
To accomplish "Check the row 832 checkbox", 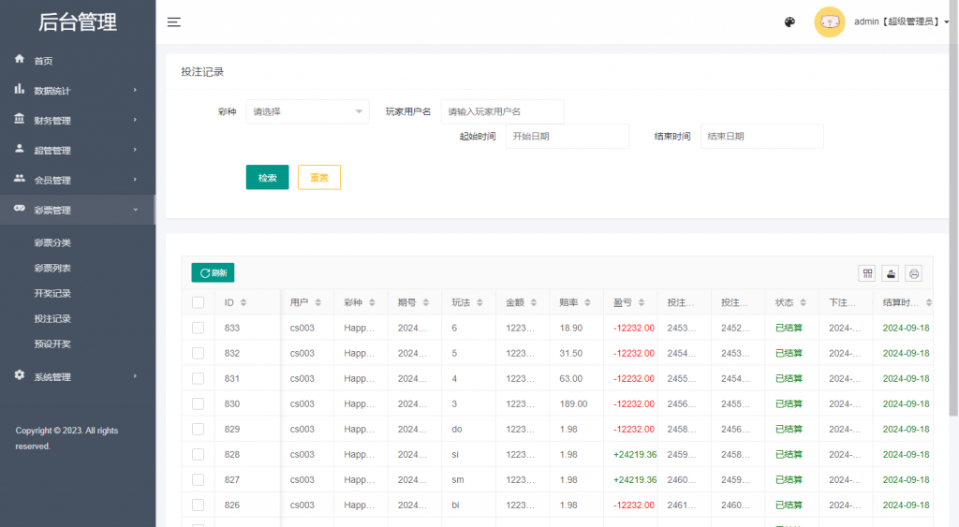I will click(x=199, y=354).
